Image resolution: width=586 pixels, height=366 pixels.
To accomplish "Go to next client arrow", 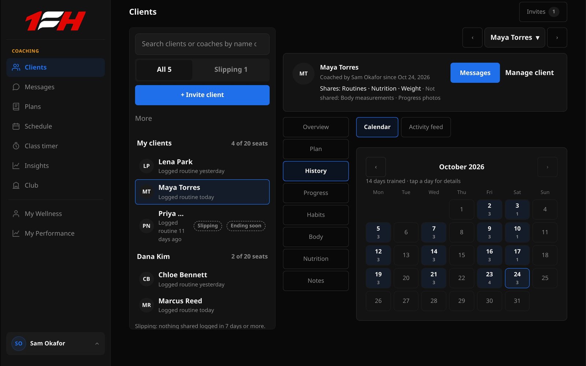I will 557,38.
